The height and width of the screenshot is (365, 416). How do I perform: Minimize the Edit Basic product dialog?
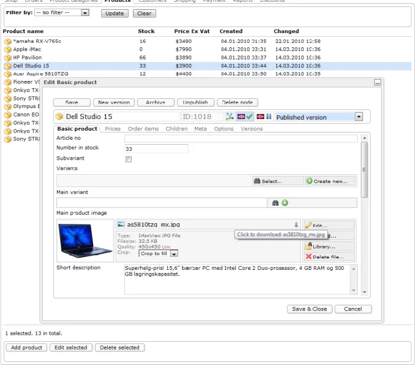pyautogui.click(x=377, y=82)
